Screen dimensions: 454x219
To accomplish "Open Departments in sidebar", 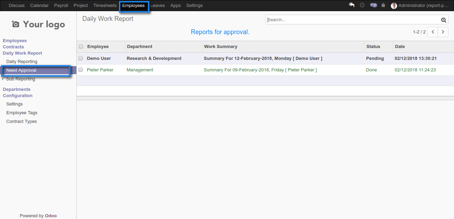I will (17, 89).
